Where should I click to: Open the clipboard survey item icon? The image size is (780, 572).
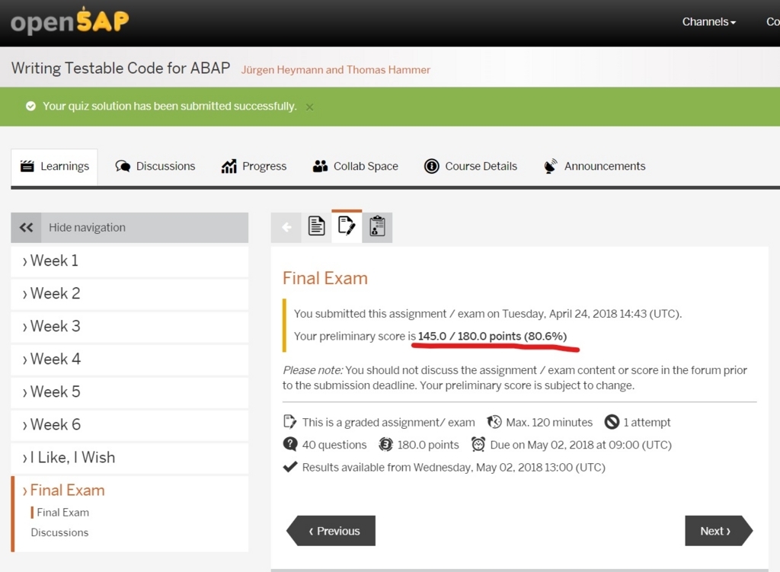tap(377, 228)
